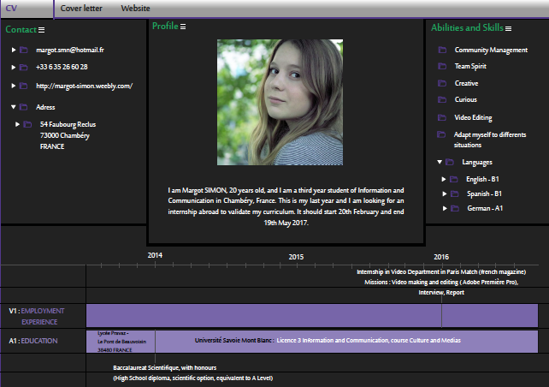Click the folder icon beside Spanish - B1
Viewport: 549px width, 387px height.
click(455, 193)
